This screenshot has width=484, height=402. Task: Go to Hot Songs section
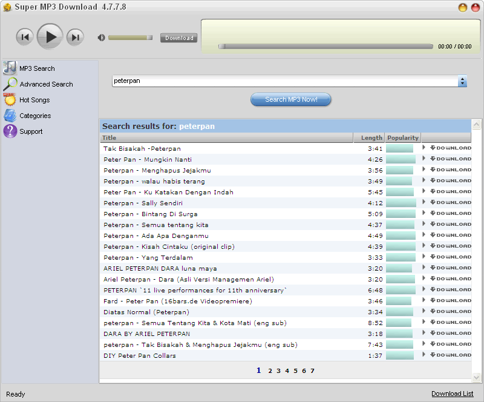click(34, 100)
